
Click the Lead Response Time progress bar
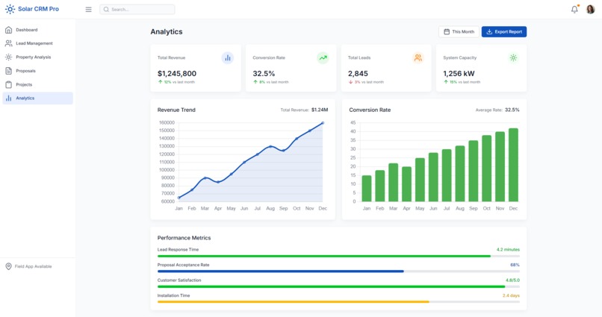click(x=338, y=256)
